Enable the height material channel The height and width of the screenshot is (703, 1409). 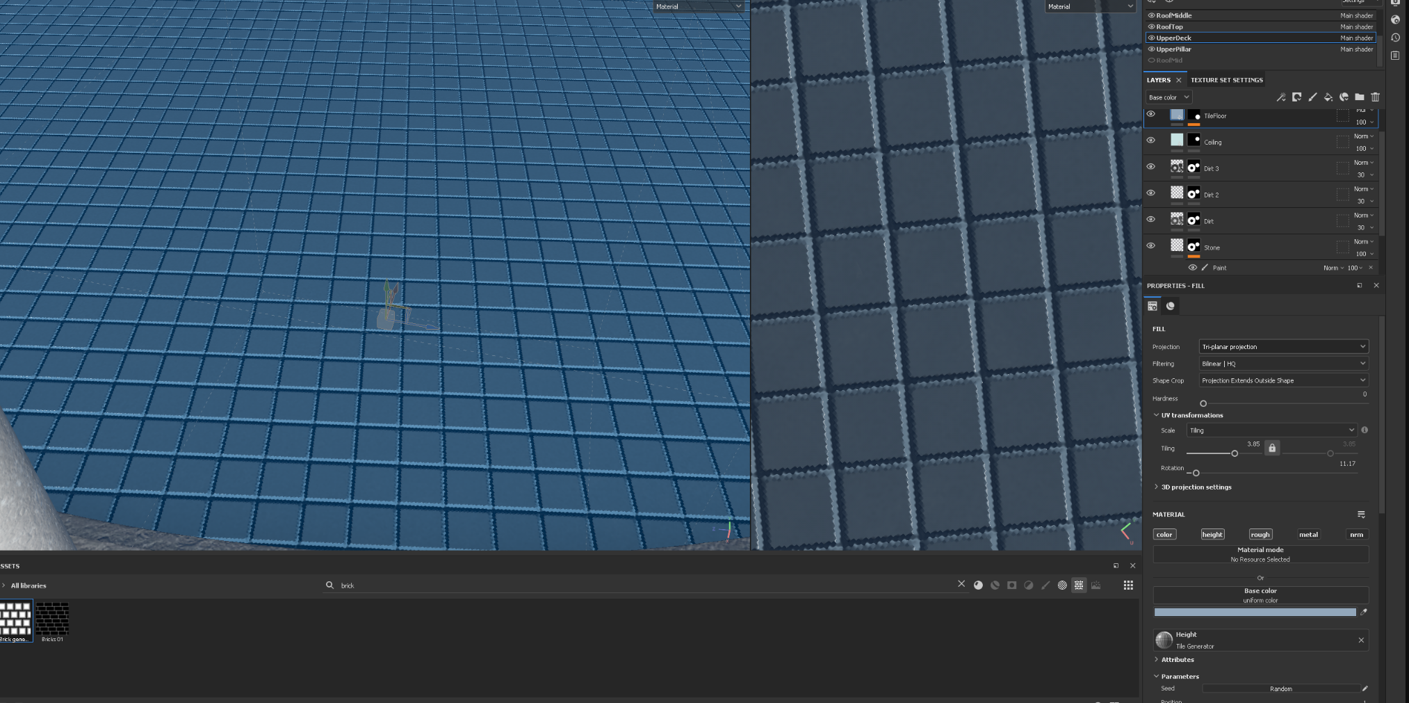[1212, 534]
